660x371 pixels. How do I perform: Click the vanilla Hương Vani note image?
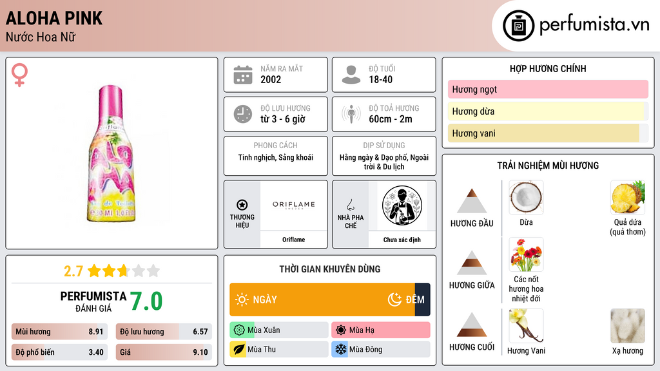(526, 326)
